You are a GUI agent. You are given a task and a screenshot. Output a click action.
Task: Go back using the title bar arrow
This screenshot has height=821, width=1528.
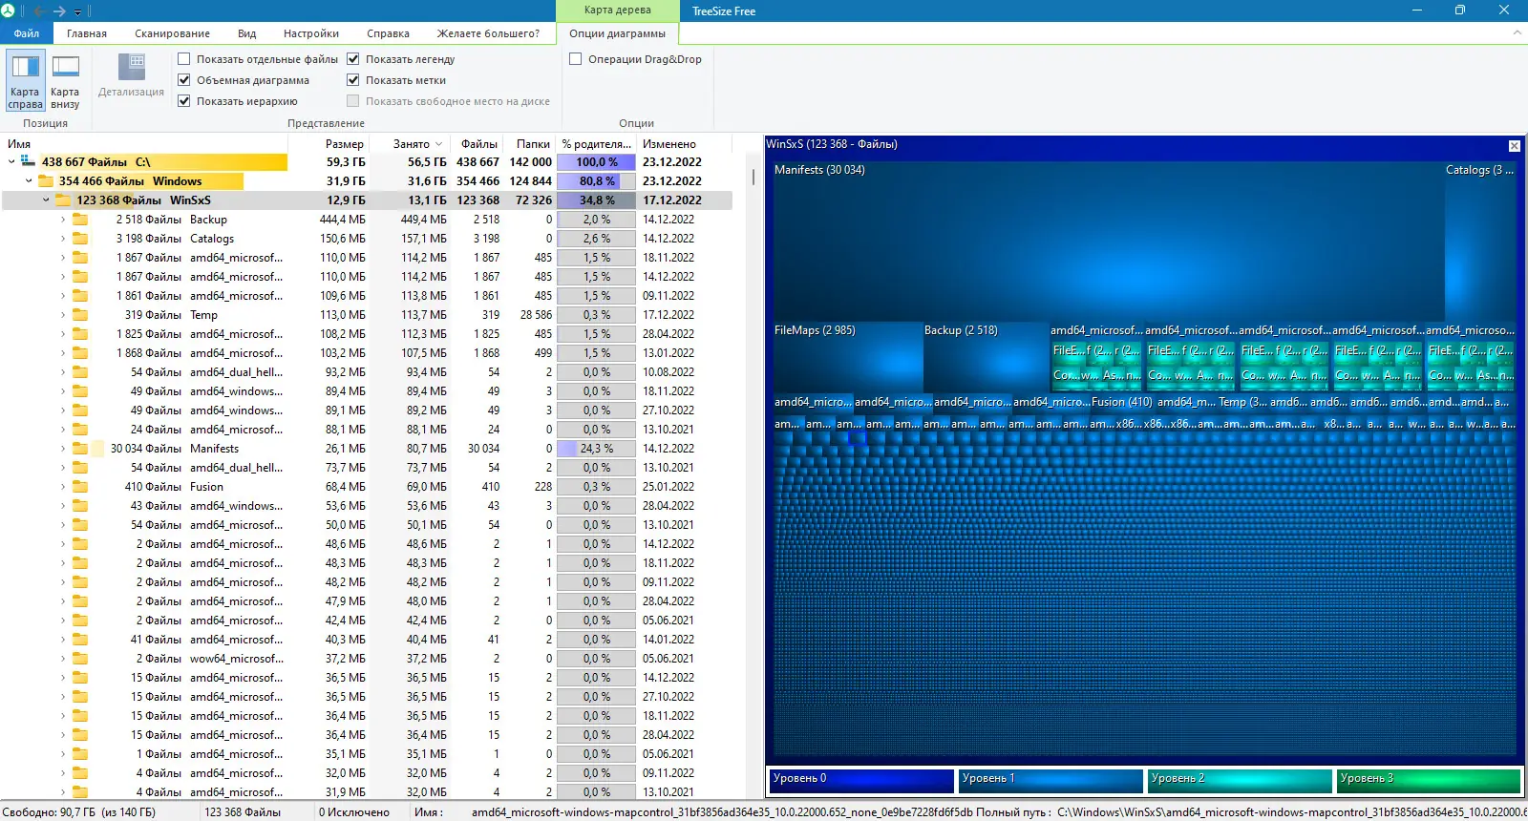click(x=39, y=11)
